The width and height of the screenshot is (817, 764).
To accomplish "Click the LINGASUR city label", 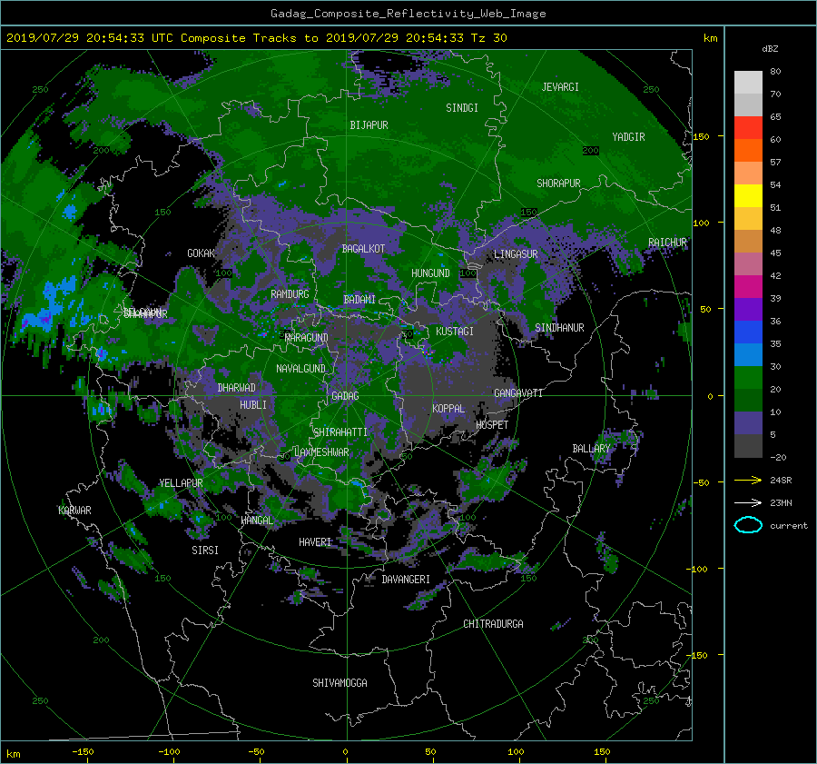I will coord(516,254).
